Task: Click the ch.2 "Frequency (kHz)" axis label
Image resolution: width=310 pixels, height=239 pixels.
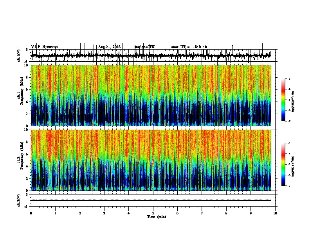Action: pos(22,155)
